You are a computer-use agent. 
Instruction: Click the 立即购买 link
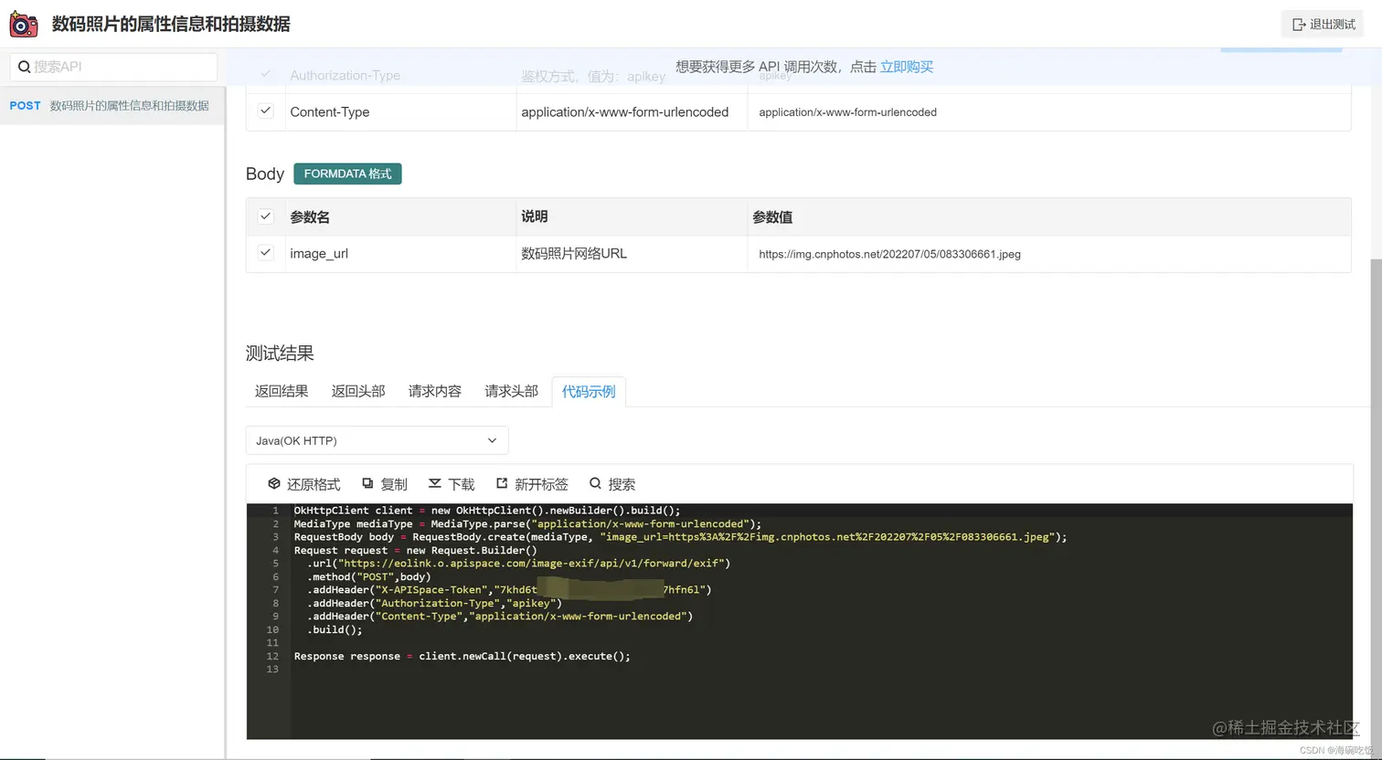[x=907, y=67]
